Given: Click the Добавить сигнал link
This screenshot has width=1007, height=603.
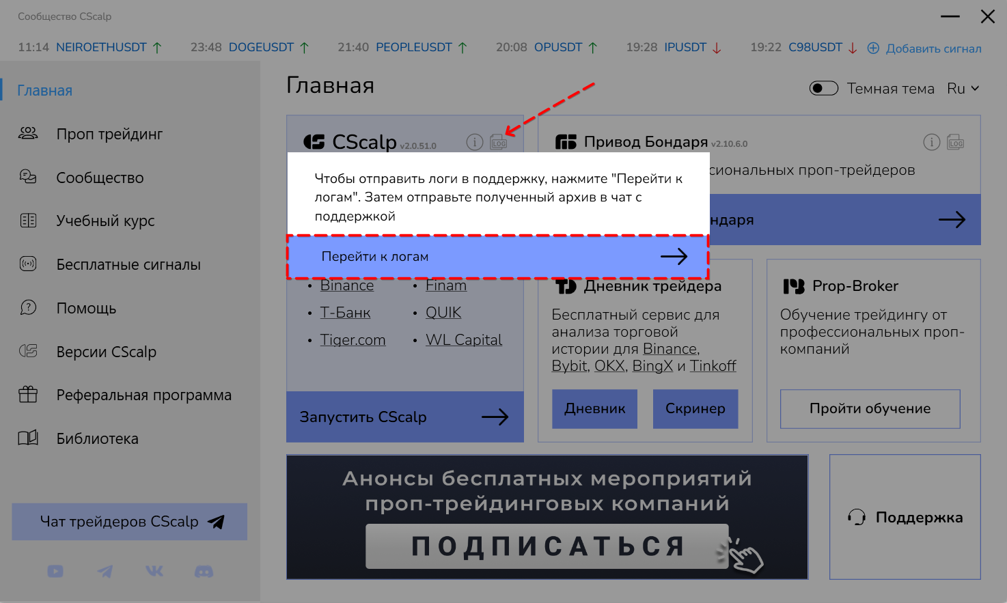Looking at the screenshot, I should point(924,48).
